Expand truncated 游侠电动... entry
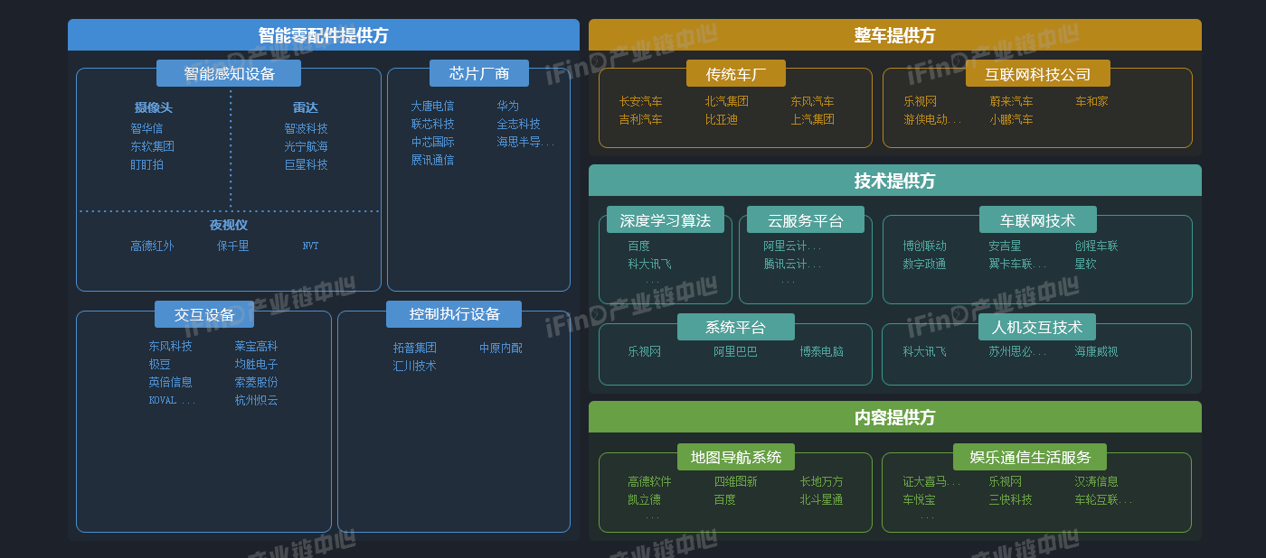The image size is (1266, 558). pos(932,119)
